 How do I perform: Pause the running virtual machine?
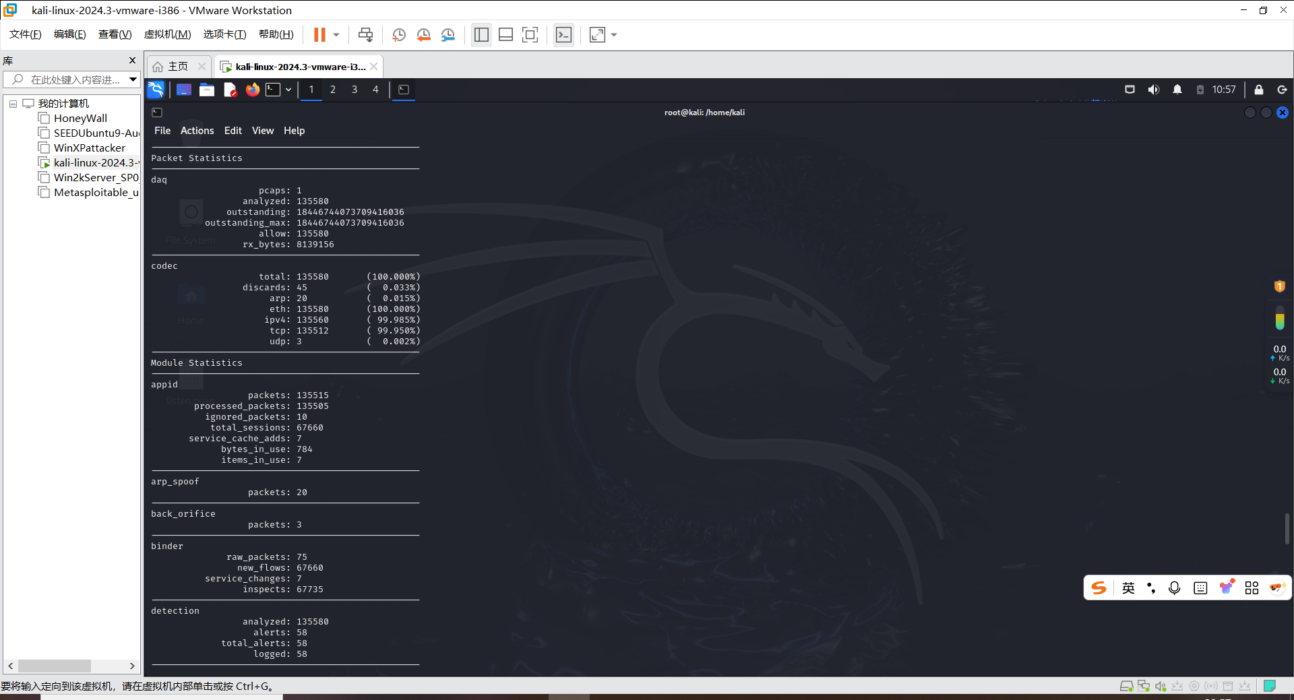click(319, 34)
